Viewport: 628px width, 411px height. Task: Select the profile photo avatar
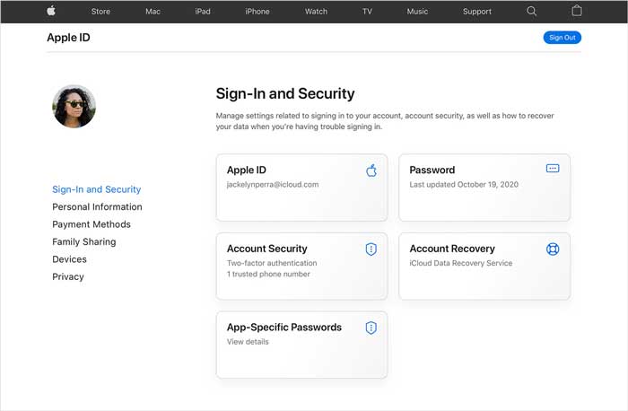[74, 106]
